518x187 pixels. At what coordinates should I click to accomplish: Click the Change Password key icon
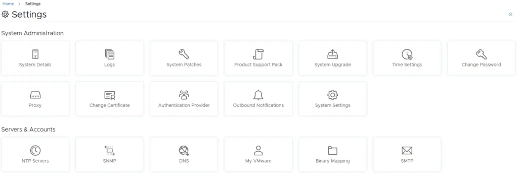tap(482, 54)
